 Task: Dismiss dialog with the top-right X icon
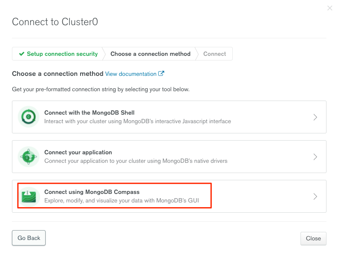pyautogui.click(x=329, y=8)
